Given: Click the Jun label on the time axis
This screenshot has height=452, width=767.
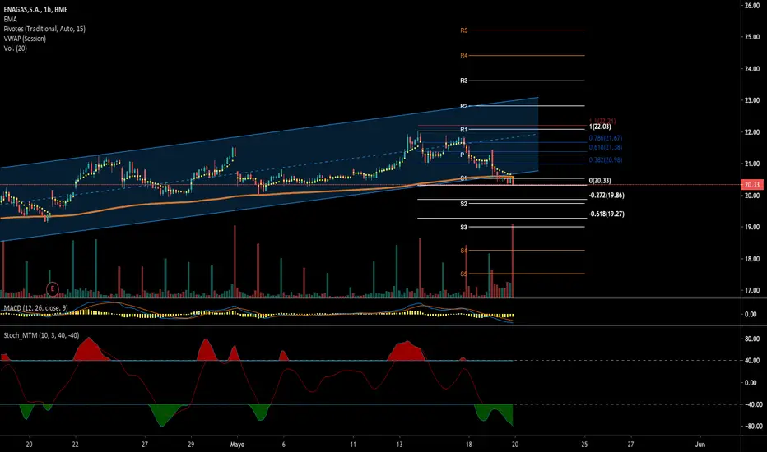Looking at the screenshot, I should pos(700,445).
